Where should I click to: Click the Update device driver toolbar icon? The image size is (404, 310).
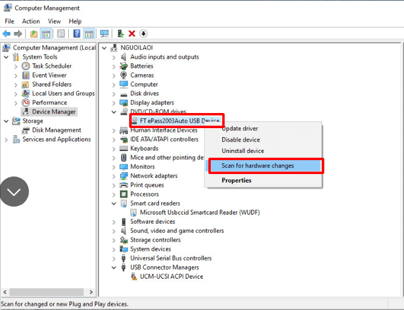click(120, 33)
